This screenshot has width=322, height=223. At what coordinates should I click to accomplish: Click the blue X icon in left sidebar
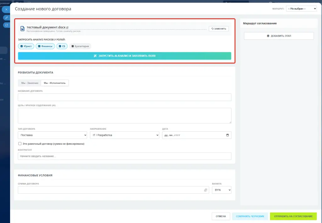tap(7, 9)
